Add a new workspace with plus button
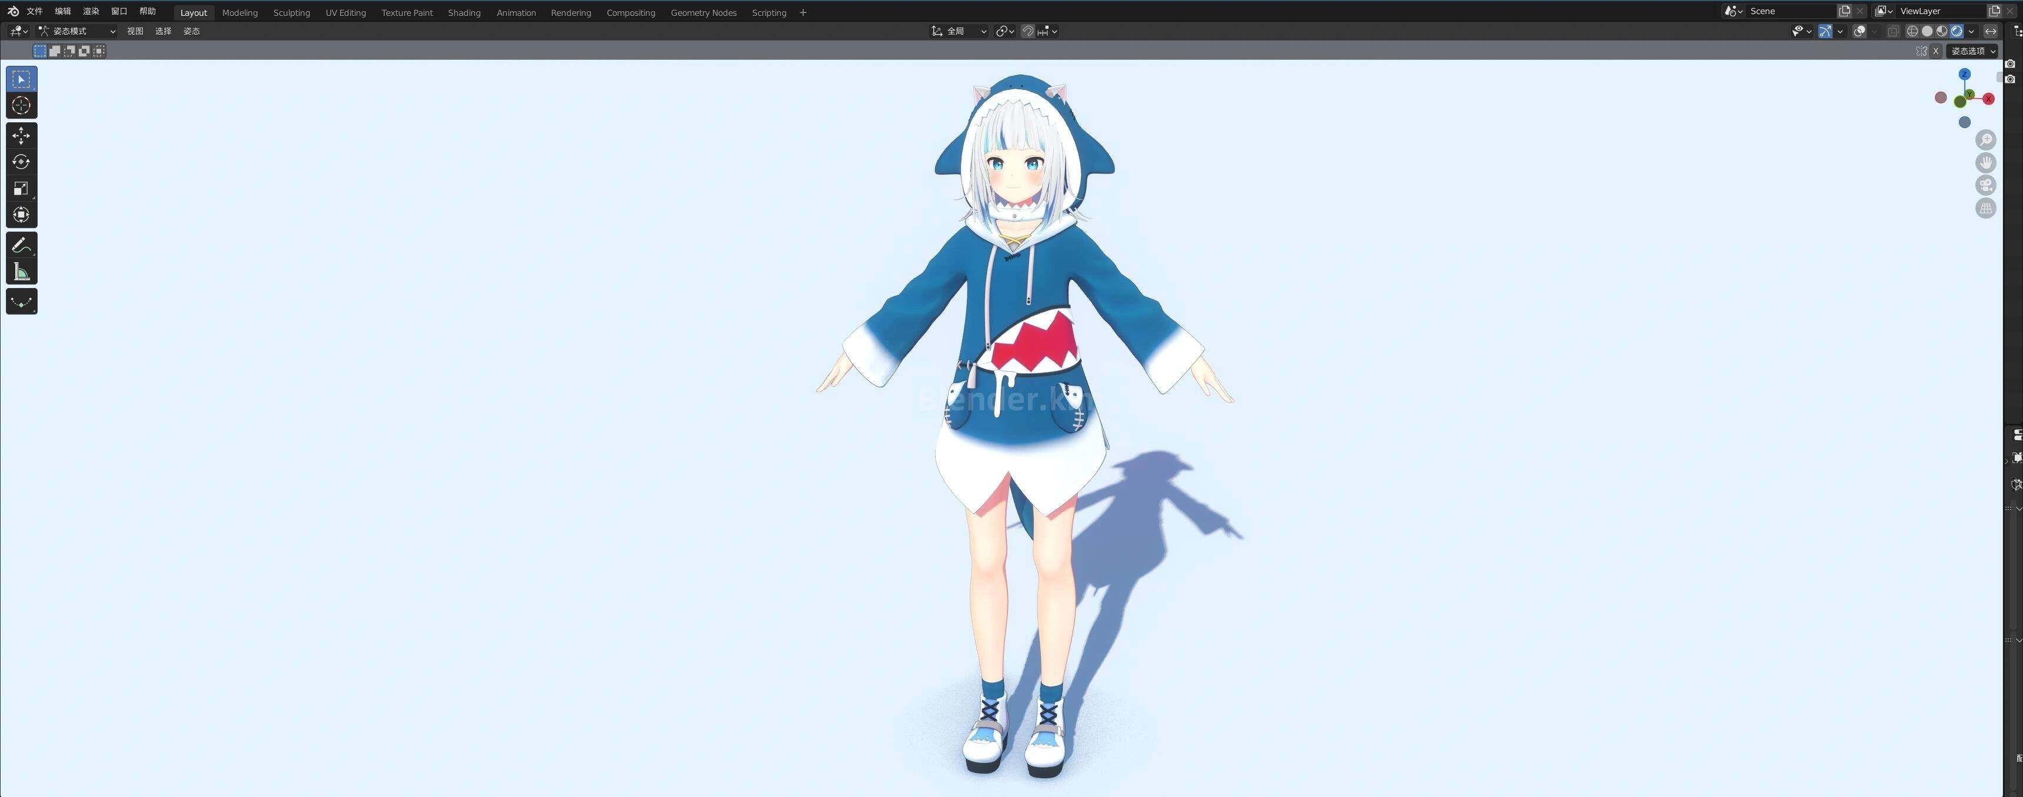This screenshot has width=2023, height=797. pos(803,12)
